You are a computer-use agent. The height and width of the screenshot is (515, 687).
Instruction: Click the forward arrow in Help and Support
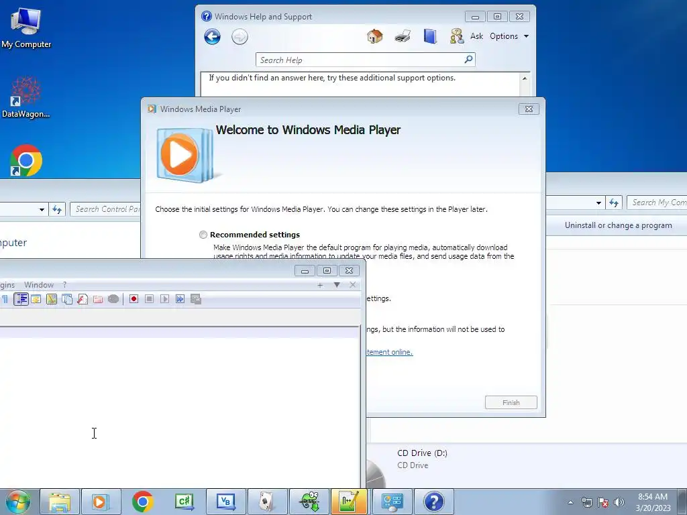(240, 37)
